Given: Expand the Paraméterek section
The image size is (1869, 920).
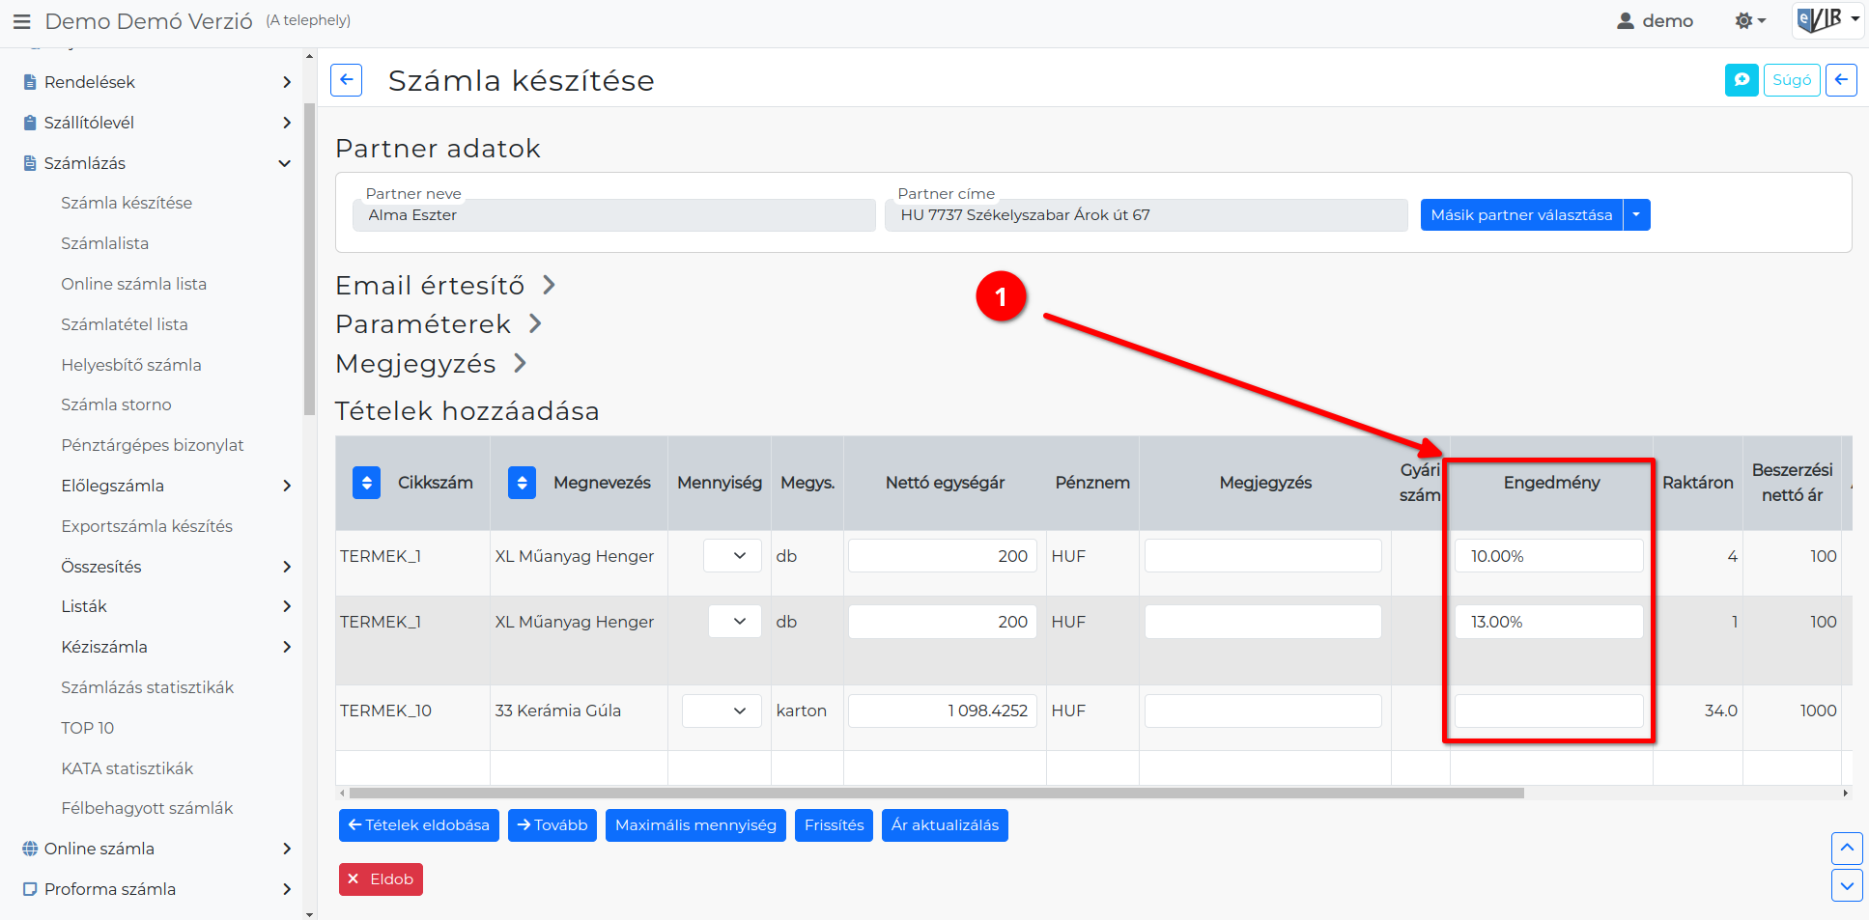Looking at the screenshot, I should tap(439, 324).
